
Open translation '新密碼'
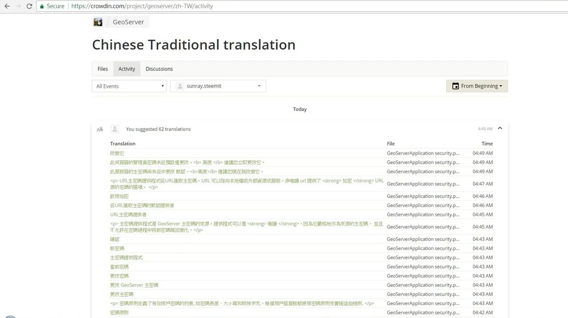(117, 248)
